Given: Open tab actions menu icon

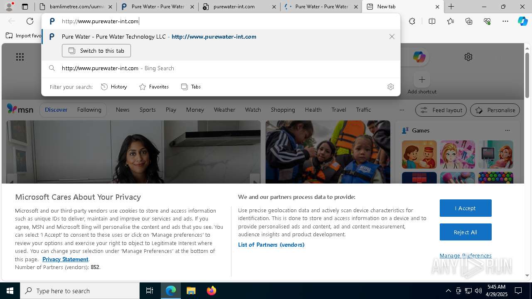Looking at the screenshot, I should [25, 7].
